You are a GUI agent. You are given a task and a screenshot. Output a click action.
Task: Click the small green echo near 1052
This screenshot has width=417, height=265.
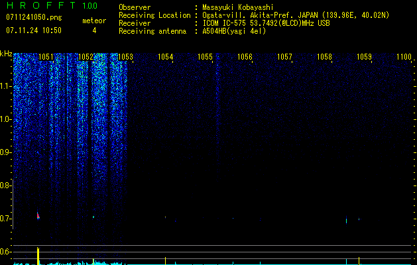tap(93, 217)
